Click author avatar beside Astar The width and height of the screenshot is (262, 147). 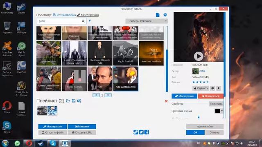point(195,71)
